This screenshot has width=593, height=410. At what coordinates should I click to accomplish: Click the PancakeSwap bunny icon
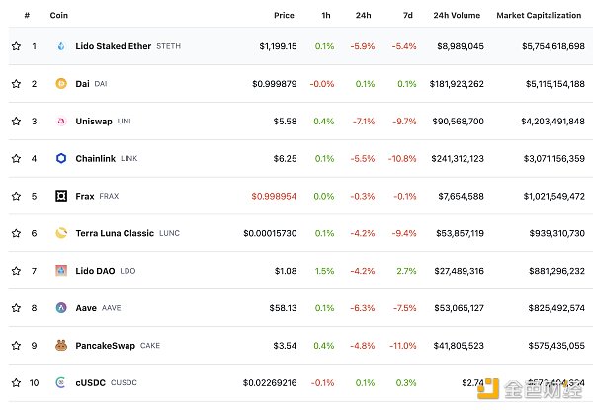tap(61, 346)
